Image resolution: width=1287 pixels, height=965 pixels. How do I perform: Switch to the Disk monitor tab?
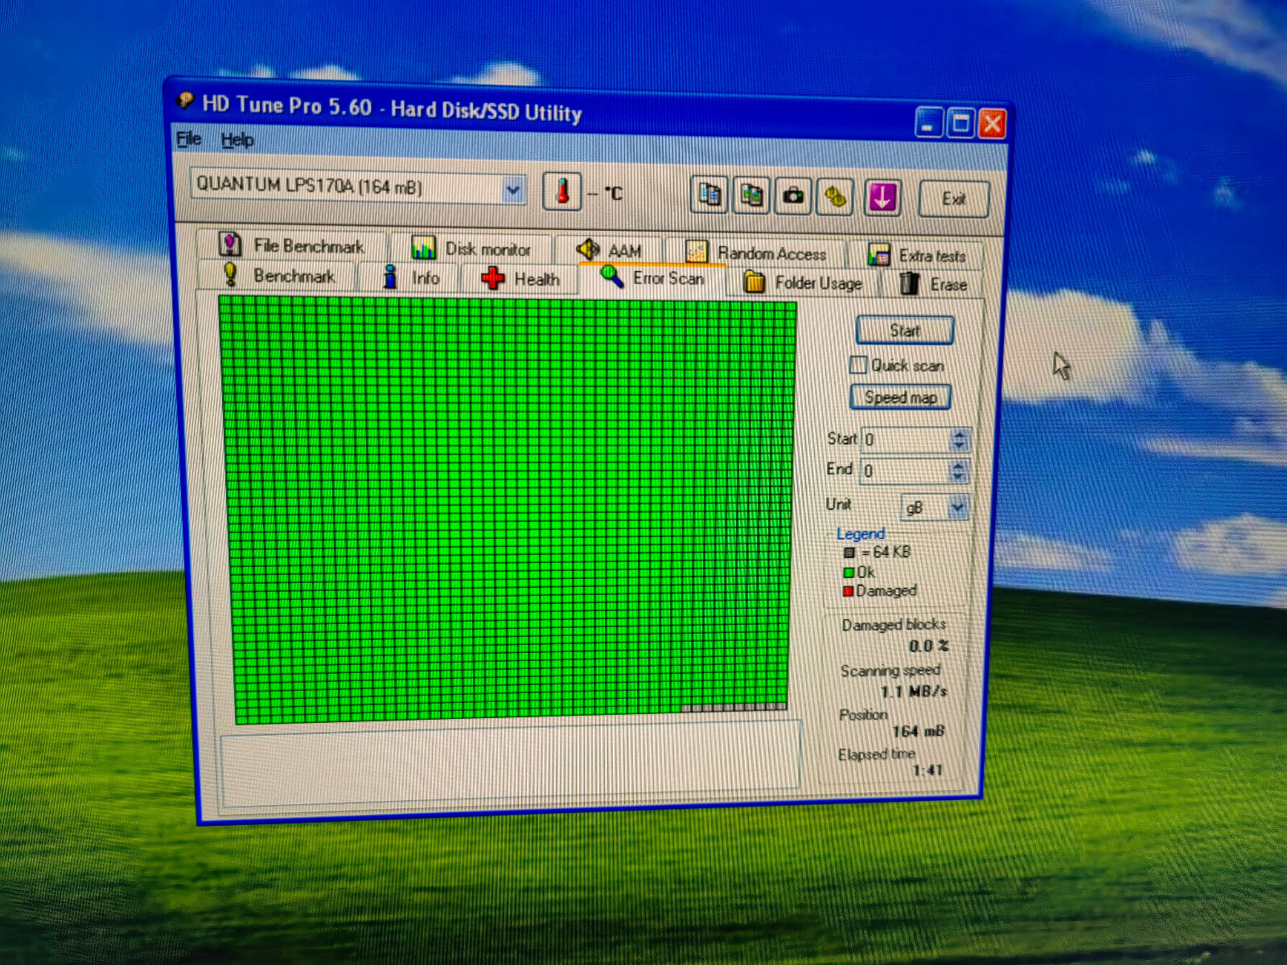tap(471, 248)
